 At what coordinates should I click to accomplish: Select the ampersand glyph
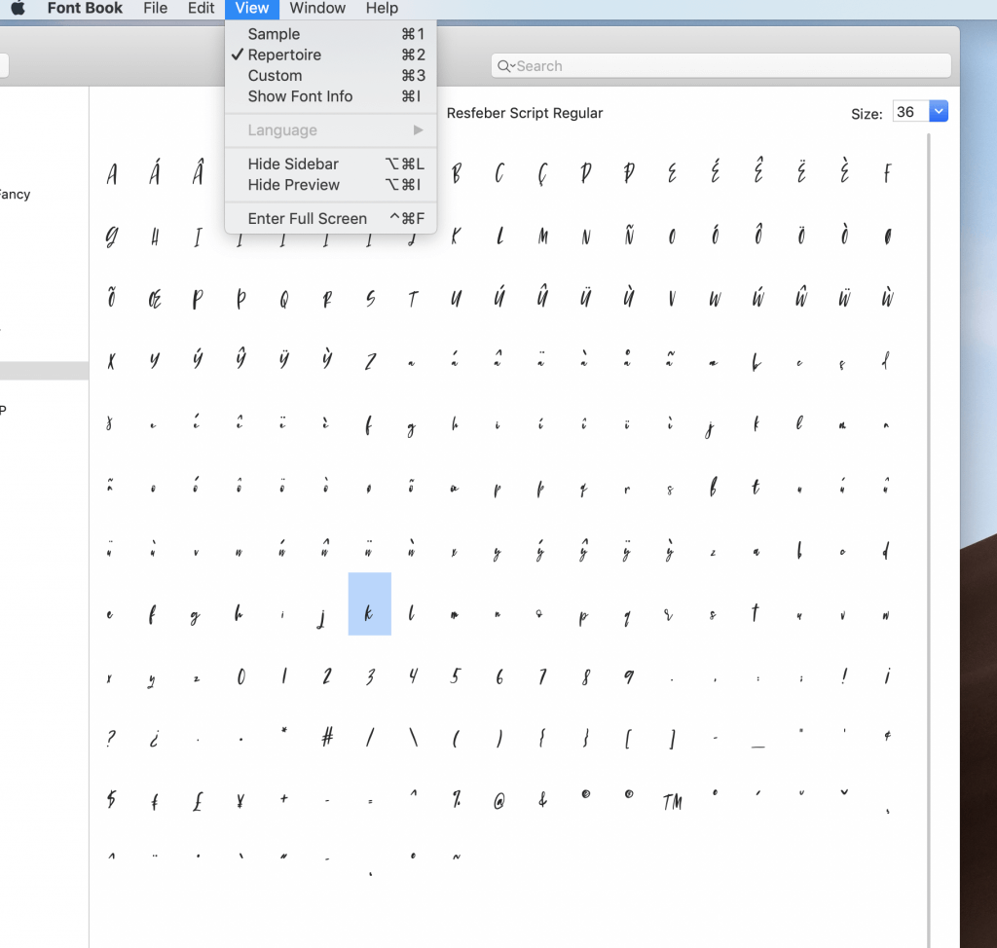pos(542,800)
